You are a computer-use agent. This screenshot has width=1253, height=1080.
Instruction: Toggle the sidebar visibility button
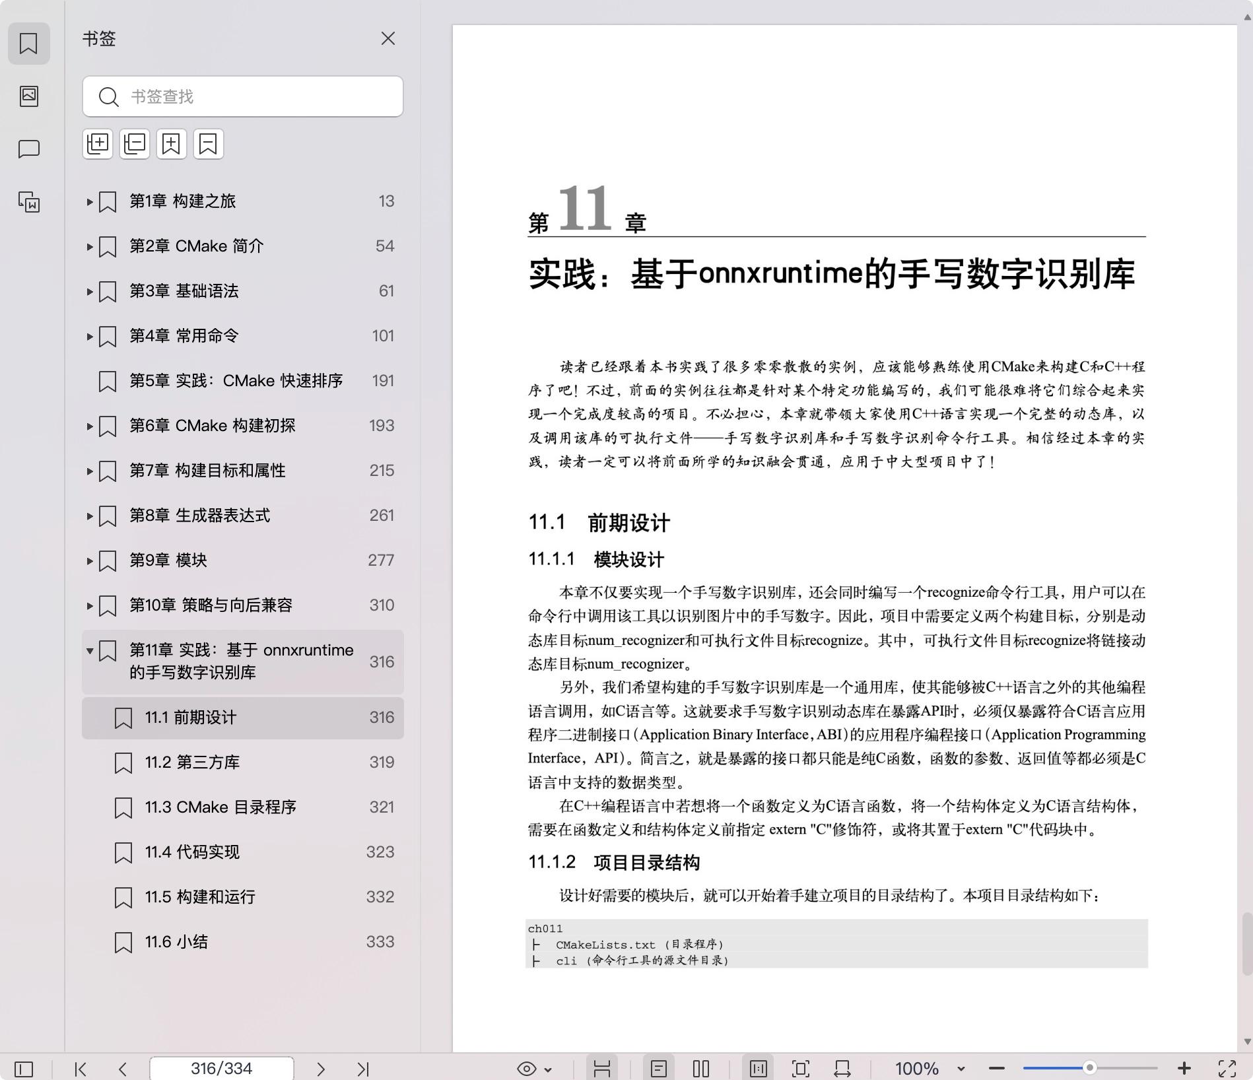click(24, 1069)
